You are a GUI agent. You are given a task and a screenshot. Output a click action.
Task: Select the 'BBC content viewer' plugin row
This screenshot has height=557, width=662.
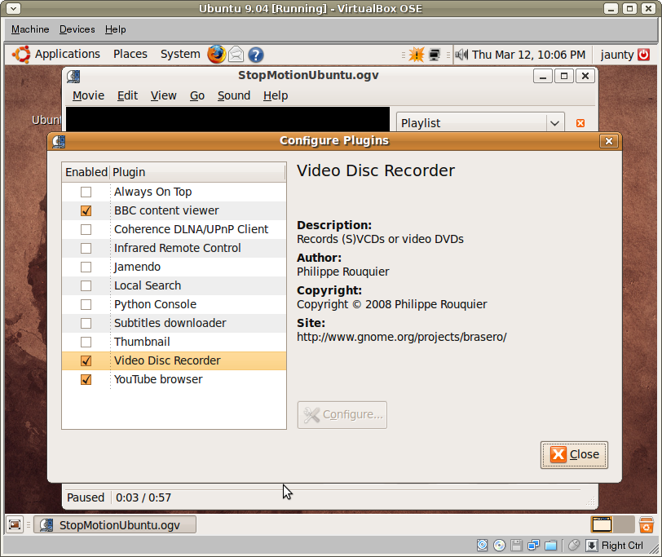click(x=174, y=210)
